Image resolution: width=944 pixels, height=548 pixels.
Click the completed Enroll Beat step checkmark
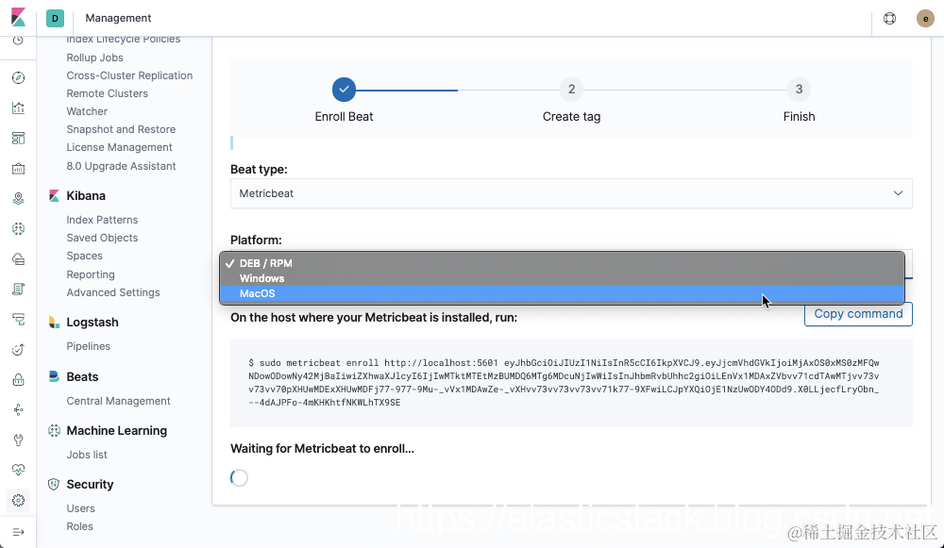(344, 90)
